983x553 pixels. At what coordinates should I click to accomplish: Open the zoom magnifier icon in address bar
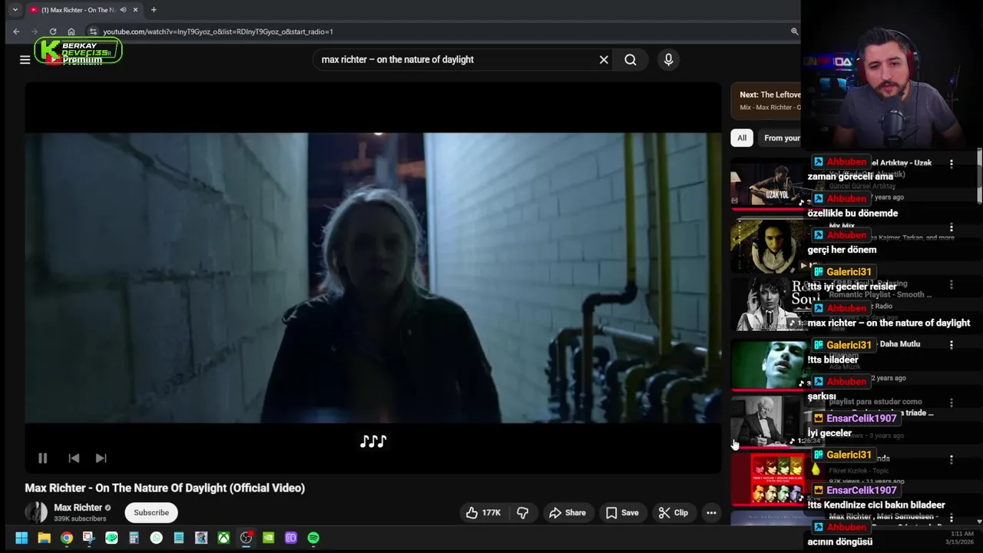(x=794, y=31)
